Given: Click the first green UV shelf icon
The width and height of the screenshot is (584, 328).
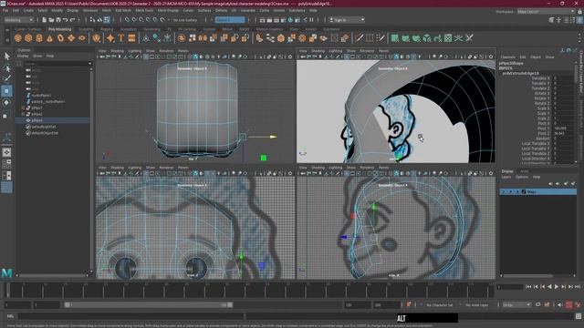Looking at the screenshot, I should click(395, 38).
